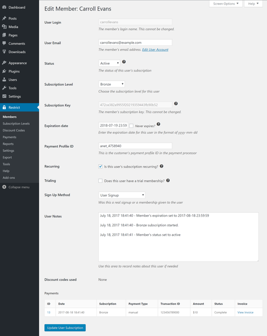Viewport: 267px width, 336px height.
Task: Open Restrict Tools submenu item
Action: point(6,164)
